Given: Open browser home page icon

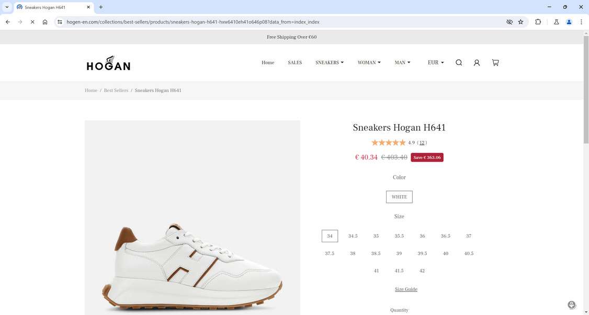Looking at the screenshot, I should click(x=45, y=22).
